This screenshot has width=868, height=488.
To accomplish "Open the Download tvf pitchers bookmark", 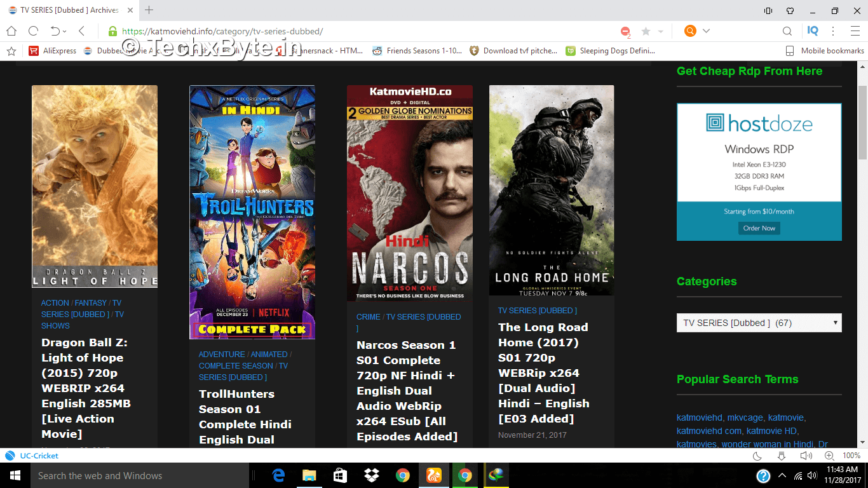I will (513, 51).
